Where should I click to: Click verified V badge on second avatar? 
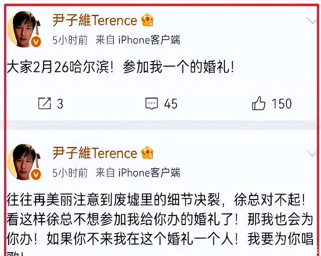(36, 174)
